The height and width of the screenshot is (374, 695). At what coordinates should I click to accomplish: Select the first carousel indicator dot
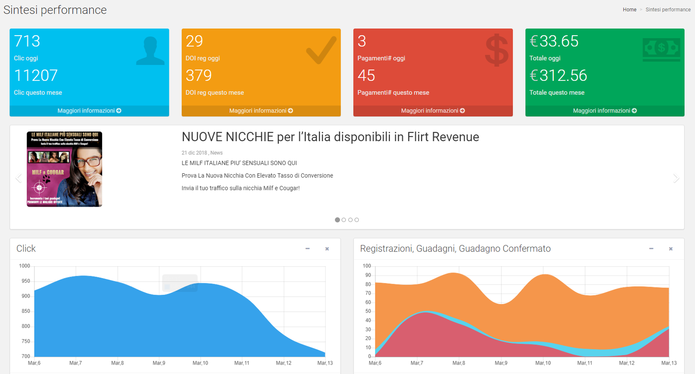[x=338, y=220]
